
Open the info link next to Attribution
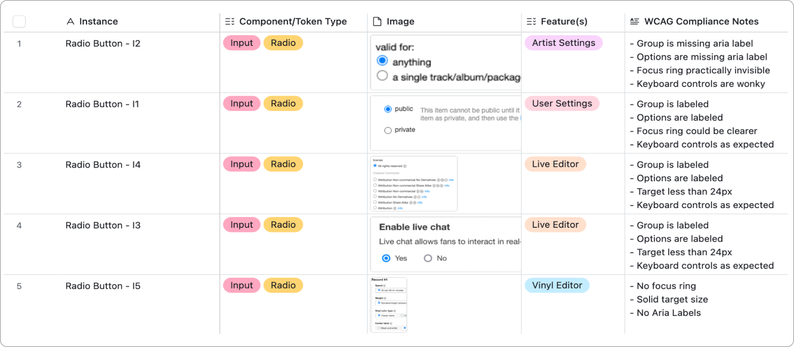point(400,208)
